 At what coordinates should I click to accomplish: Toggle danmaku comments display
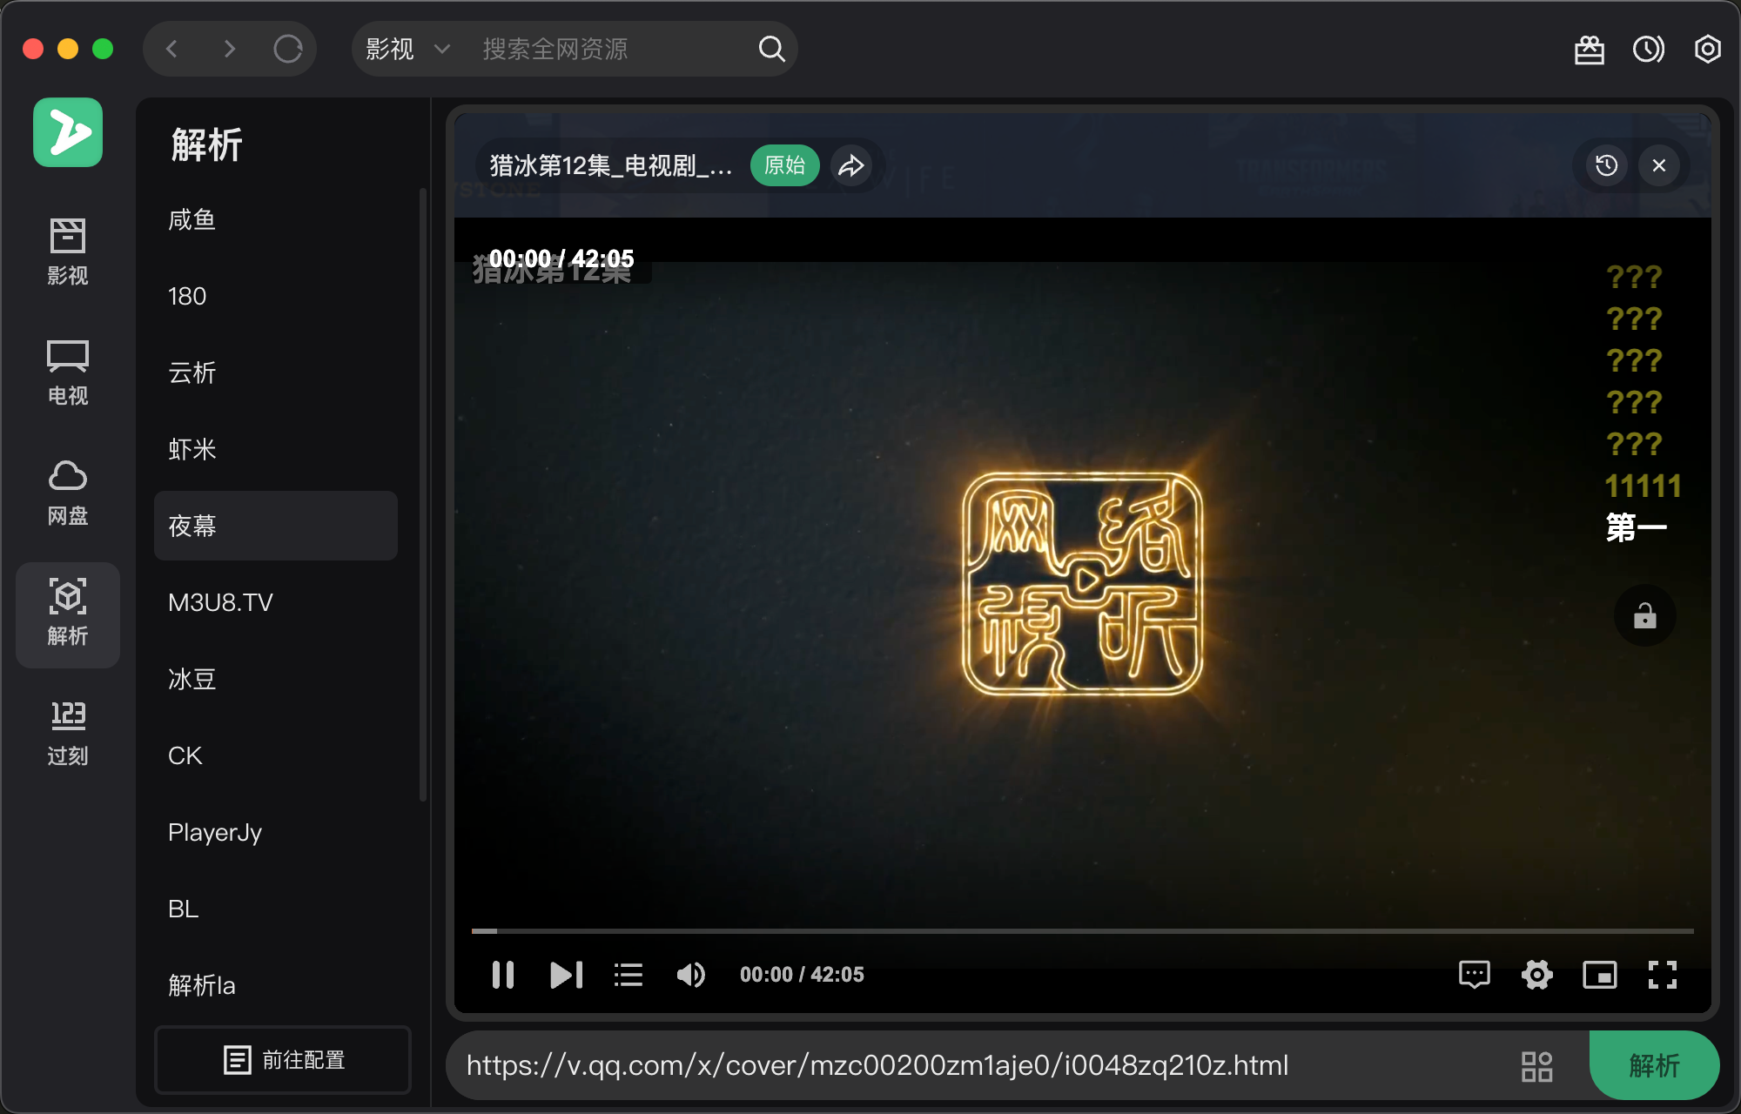point(1474,975)
